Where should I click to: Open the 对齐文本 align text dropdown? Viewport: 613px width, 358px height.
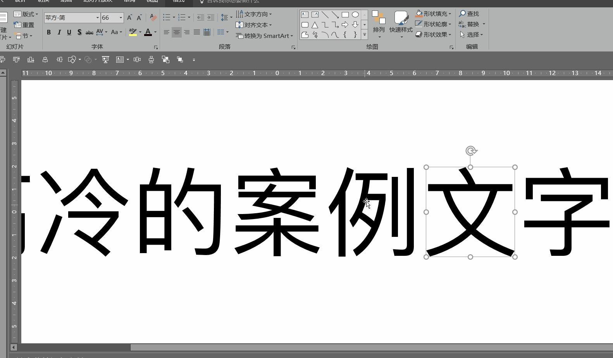pos(254,25)
